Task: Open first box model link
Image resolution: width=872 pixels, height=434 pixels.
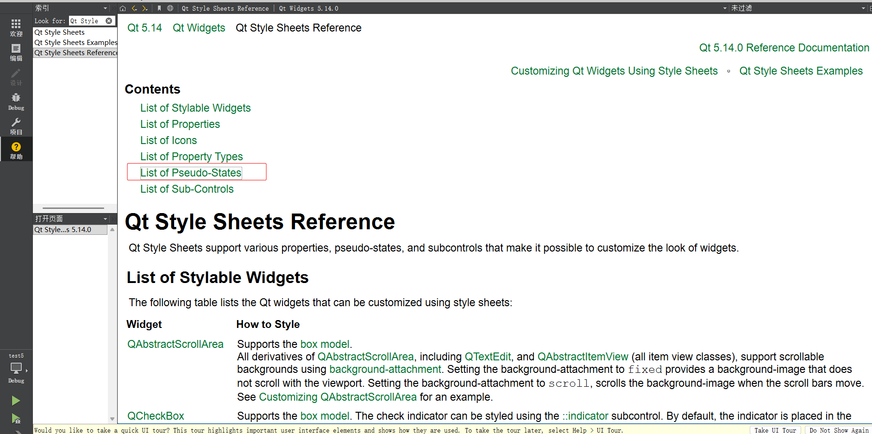Action: [x=325, y=344]
